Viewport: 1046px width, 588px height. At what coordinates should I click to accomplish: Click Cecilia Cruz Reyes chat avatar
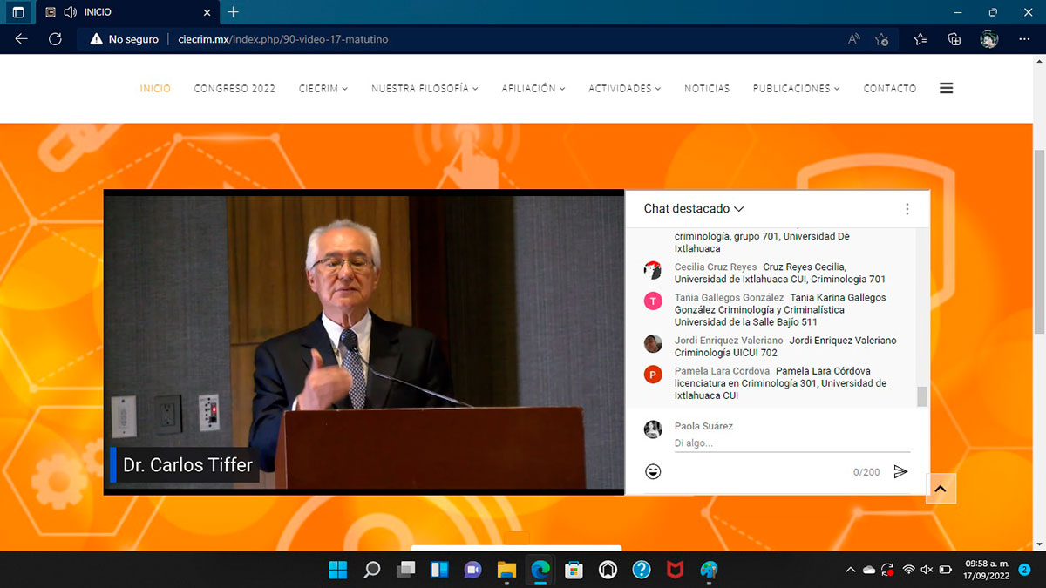point(653,270)
